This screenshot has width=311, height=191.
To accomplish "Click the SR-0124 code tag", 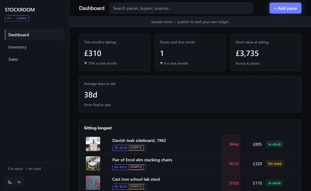I will 121,187.
